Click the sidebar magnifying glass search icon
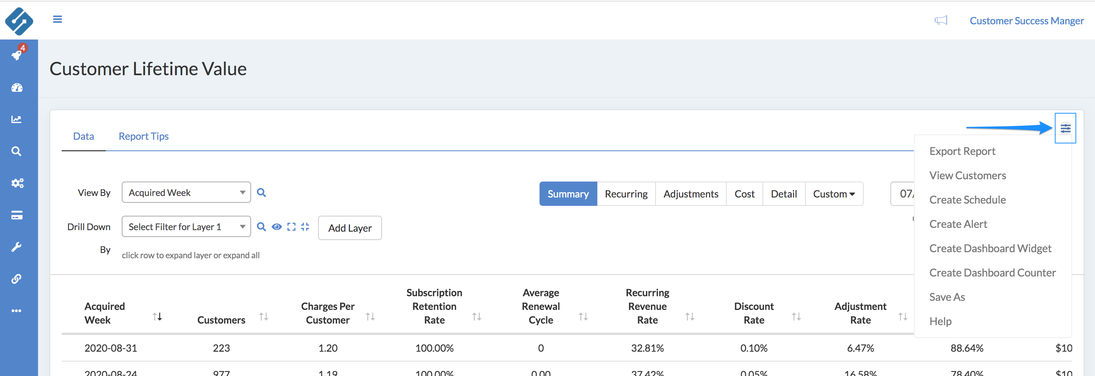Image resolution: width=1095 pixels, height=376 pixels. (x=17, y=152)
